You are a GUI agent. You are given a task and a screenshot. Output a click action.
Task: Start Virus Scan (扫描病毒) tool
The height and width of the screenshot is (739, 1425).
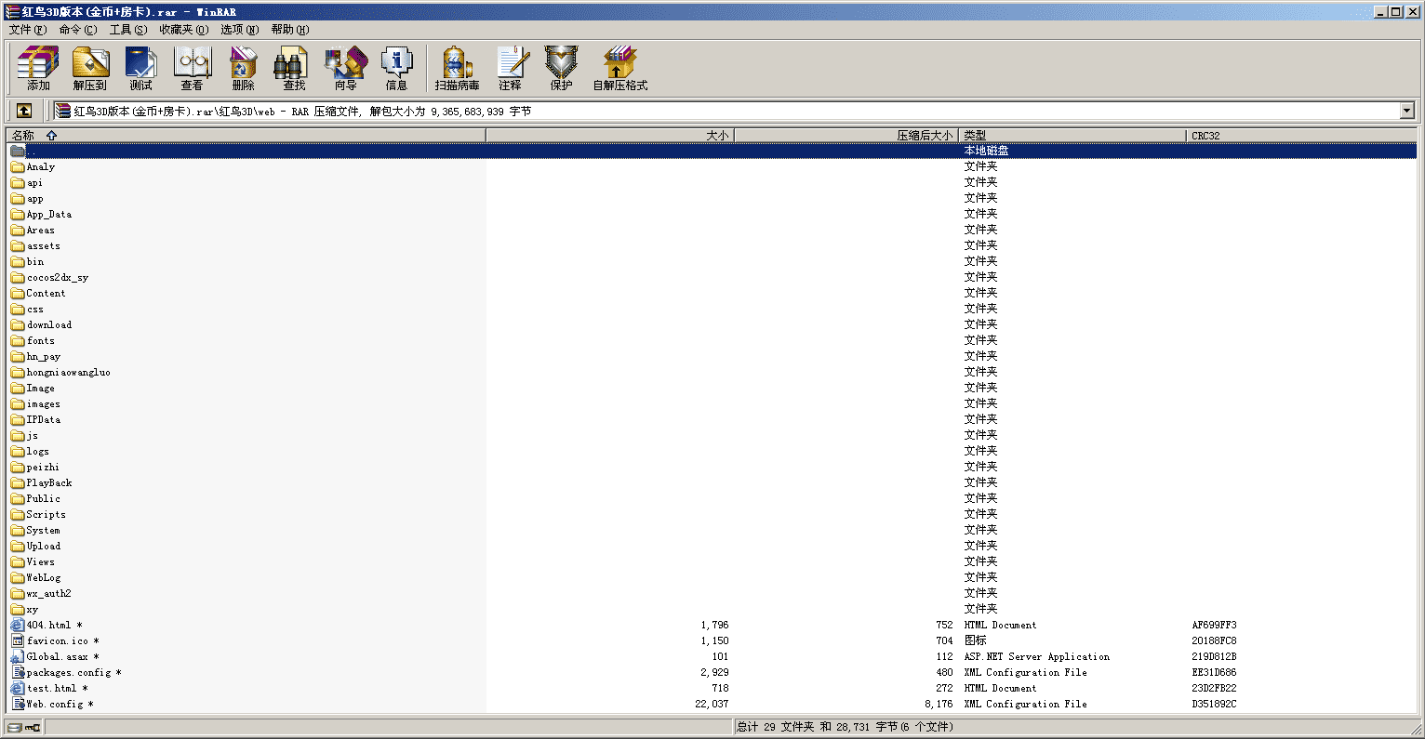coord(457,69)
